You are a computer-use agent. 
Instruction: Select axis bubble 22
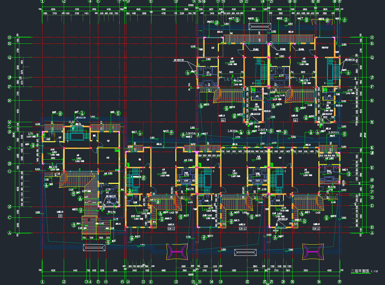(x=247, y=282)
